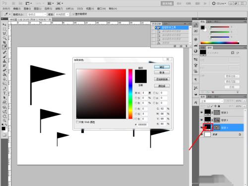Open the Arrange Documents dropdown

pos(51,3)
